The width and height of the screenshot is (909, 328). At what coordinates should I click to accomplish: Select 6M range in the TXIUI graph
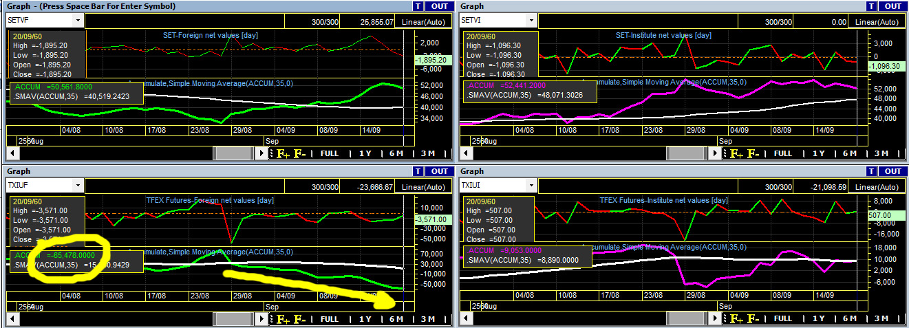(850, 319)
